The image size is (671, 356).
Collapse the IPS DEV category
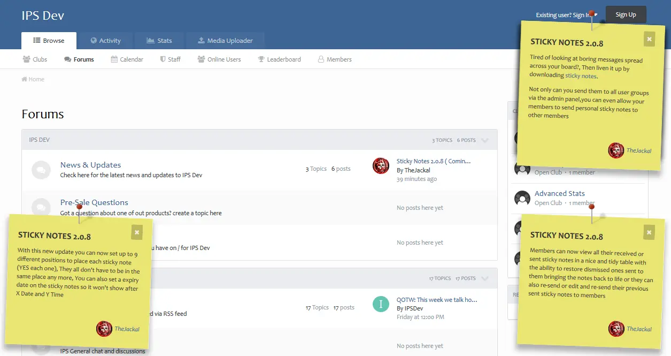[x=485, y=140]
